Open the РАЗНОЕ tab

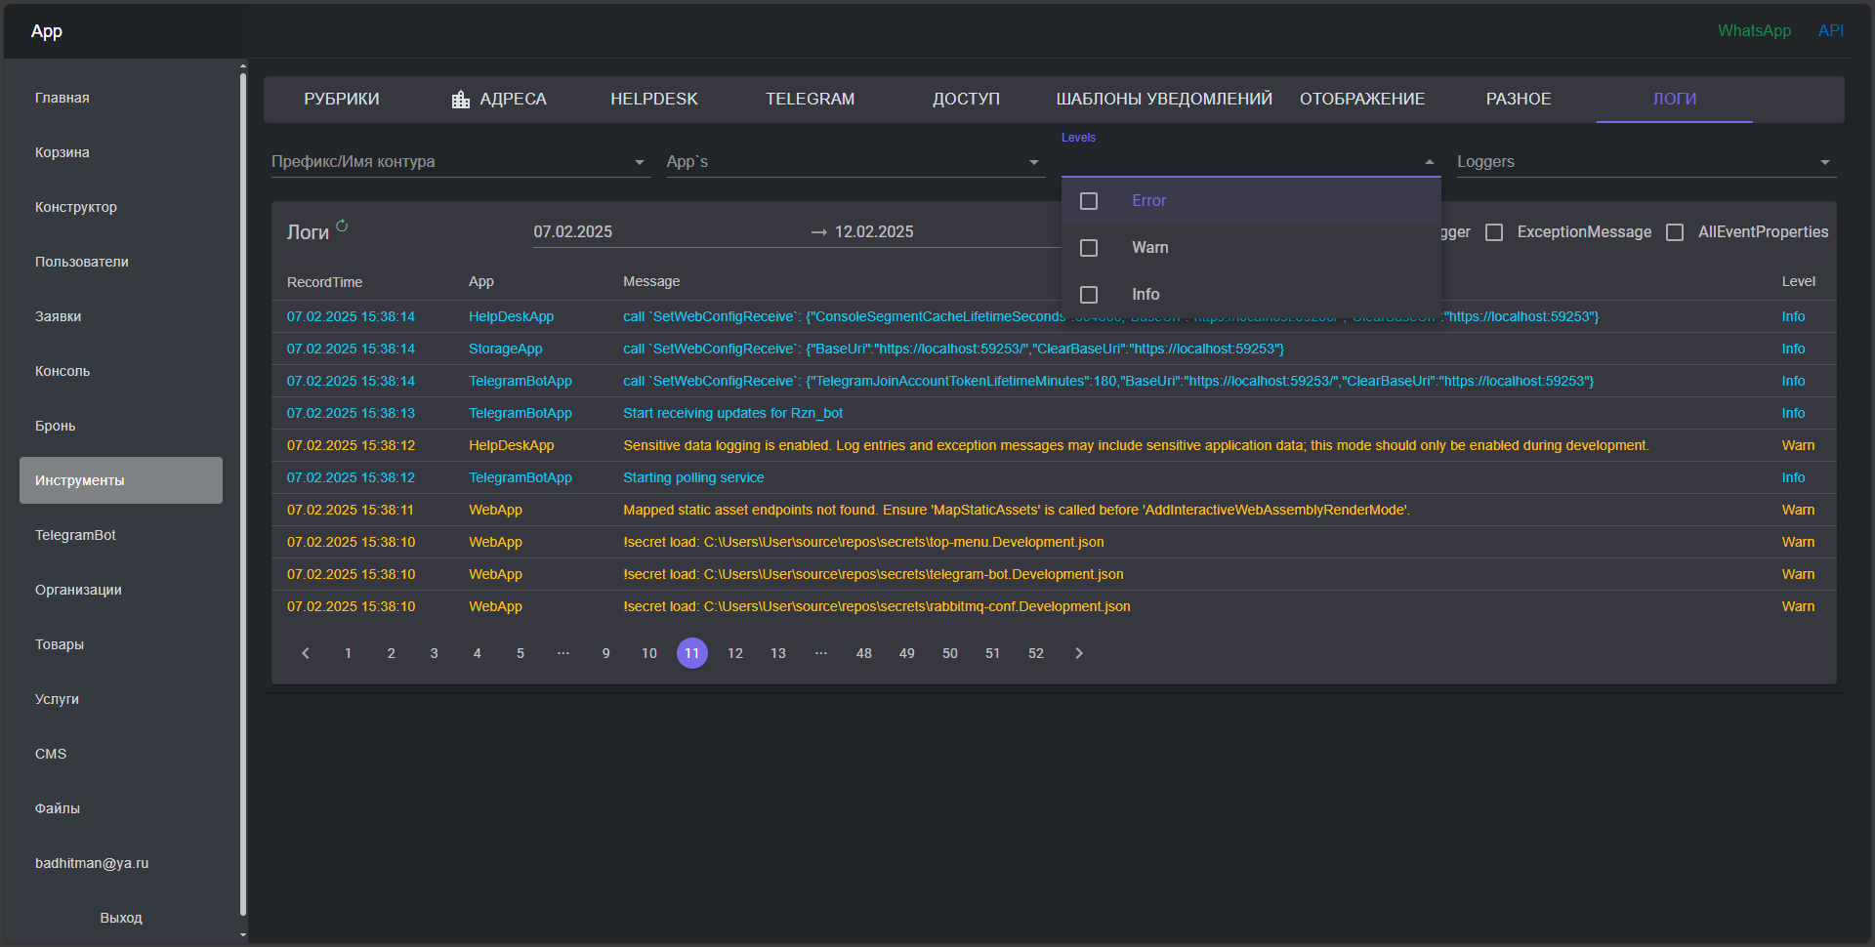pos(1519,100)
